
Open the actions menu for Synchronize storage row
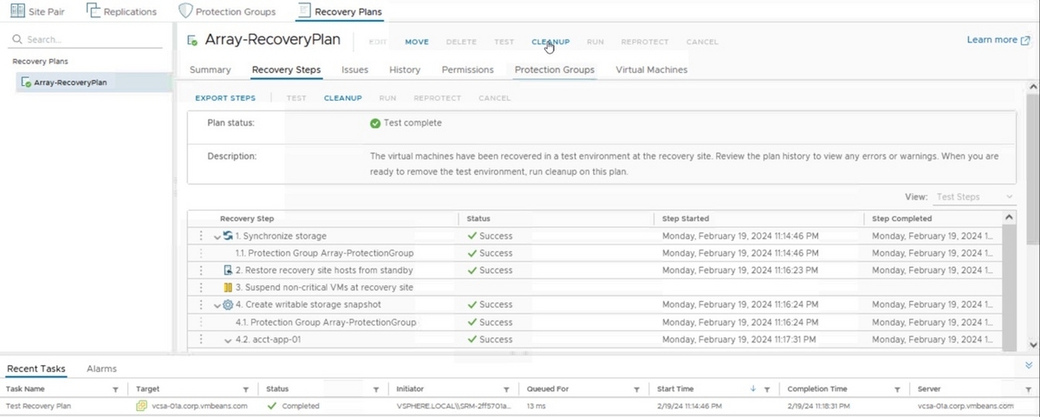tap(201, 236)
